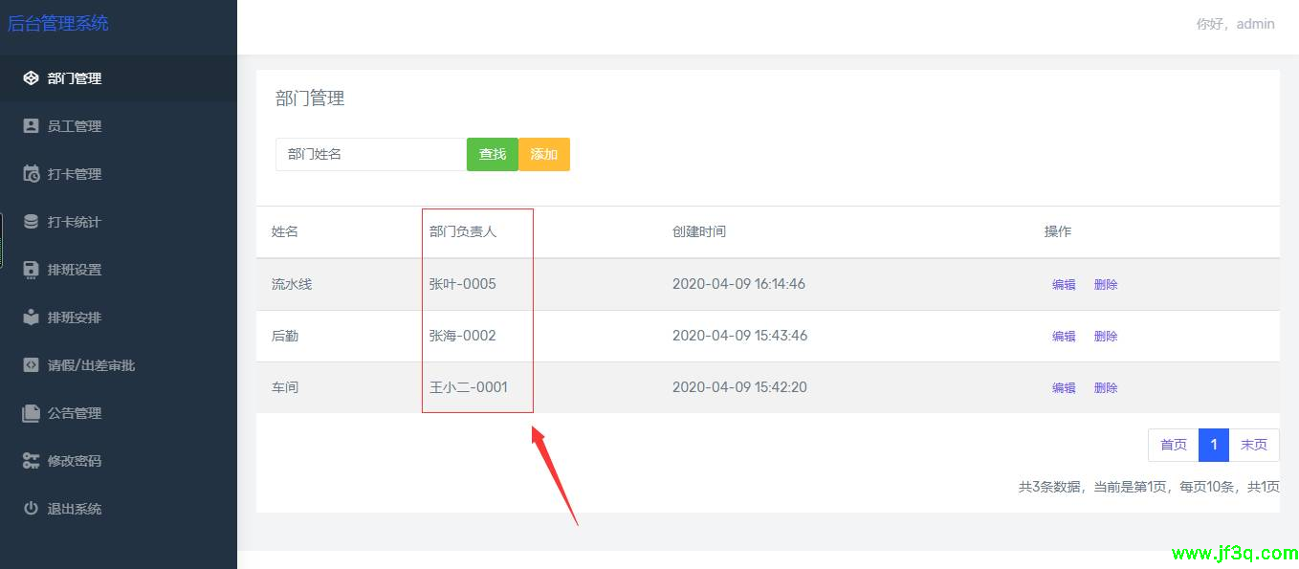Click the 排班设置 save icon
This screenshot has height=569, width=1299.
[31, 270]
